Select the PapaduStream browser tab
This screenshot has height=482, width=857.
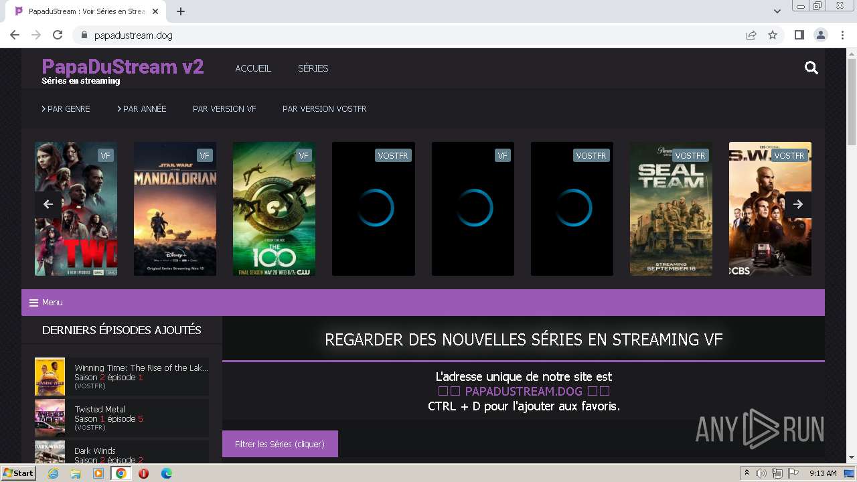(x=87, y=11)
